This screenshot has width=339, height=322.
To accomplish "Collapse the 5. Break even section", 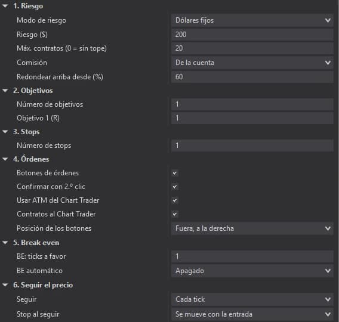I will 5,243.
